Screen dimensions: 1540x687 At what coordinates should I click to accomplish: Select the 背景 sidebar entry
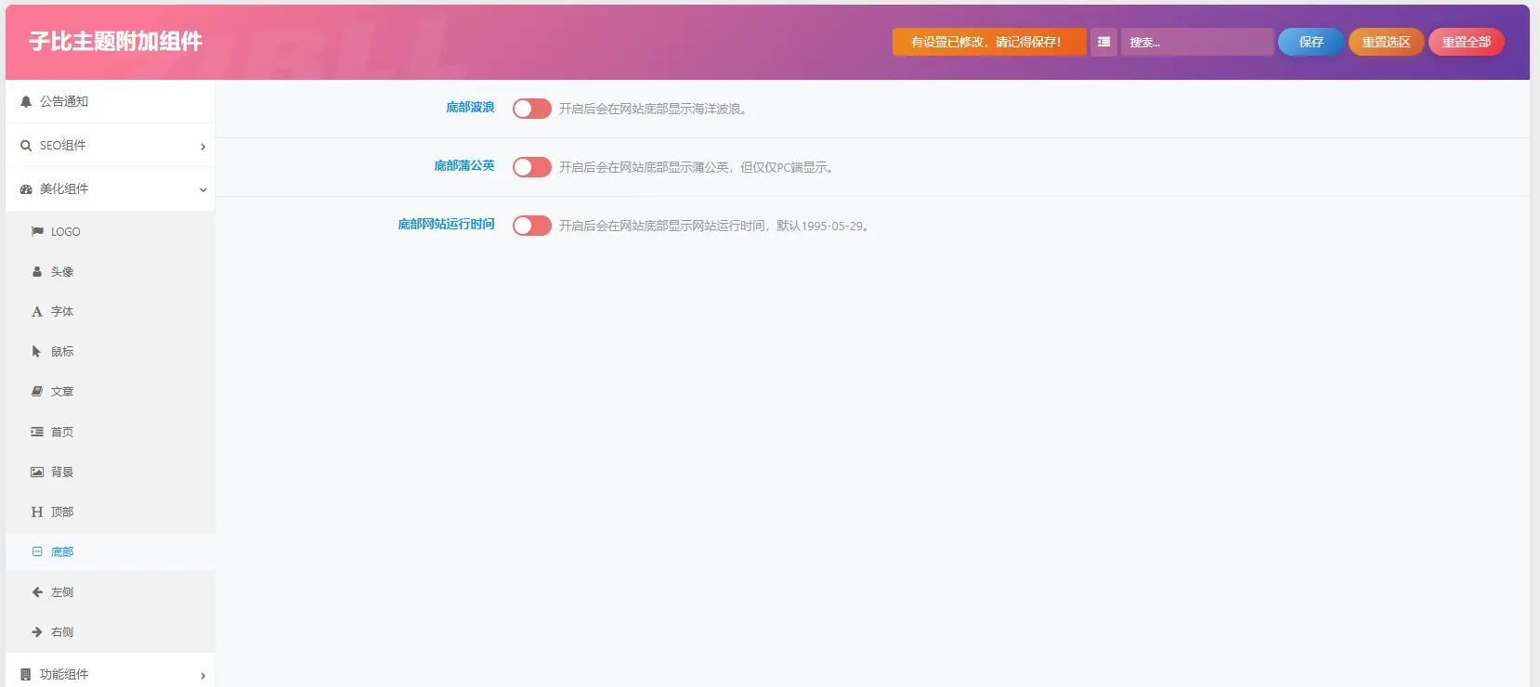click(110, 472)
